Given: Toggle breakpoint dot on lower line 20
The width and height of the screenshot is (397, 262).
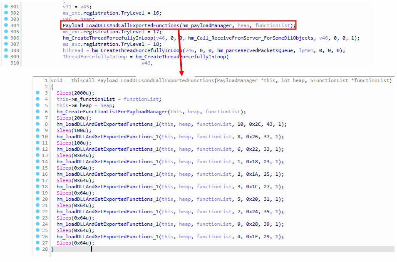Looking at the screenshot, I should [x=38, y=199].
